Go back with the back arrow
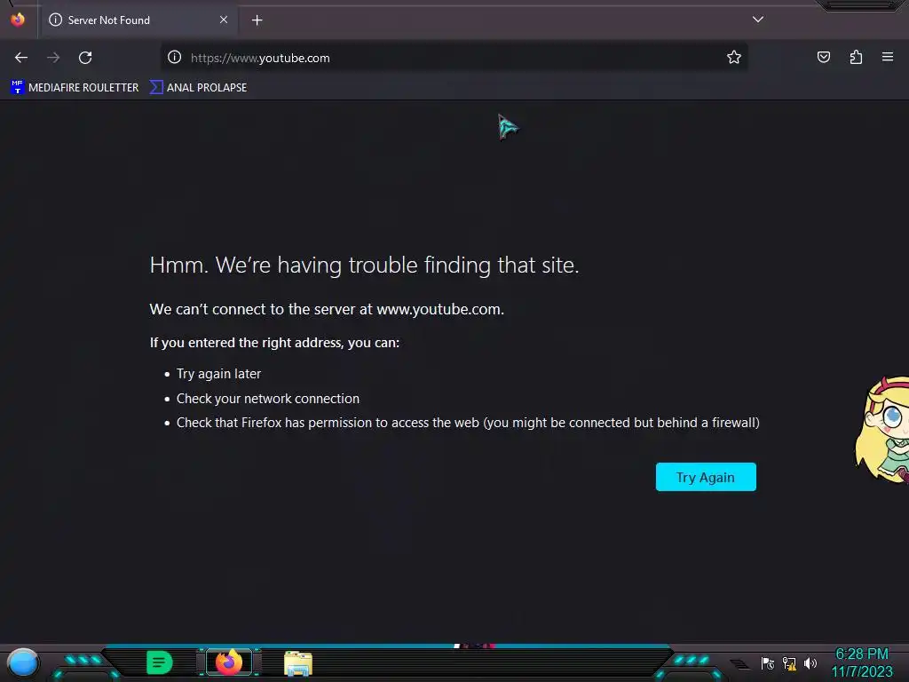 pos(21,58)
